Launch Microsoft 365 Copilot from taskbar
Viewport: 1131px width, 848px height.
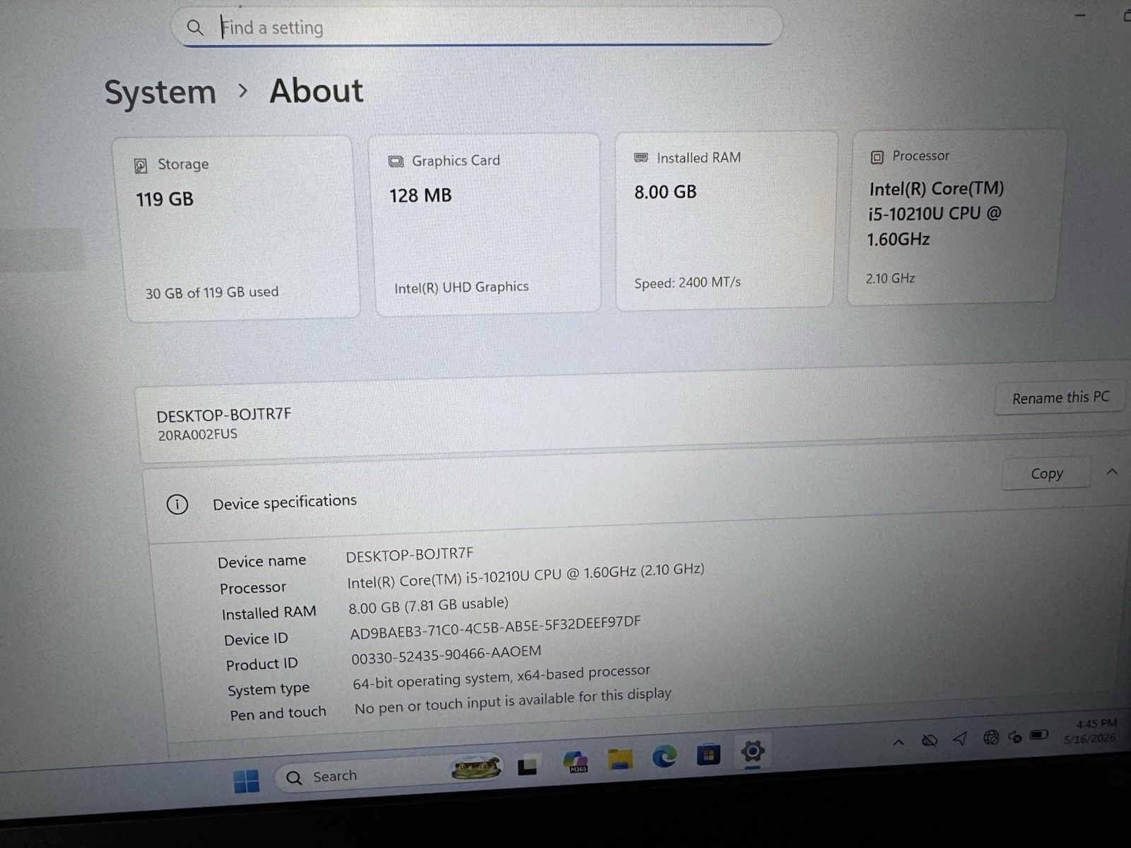(576, 761)
